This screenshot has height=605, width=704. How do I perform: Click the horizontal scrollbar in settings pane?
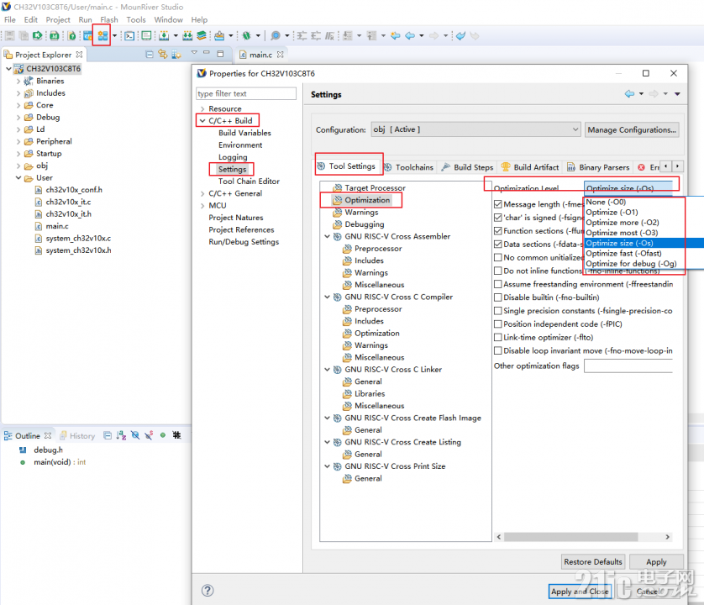click(570, 537)
